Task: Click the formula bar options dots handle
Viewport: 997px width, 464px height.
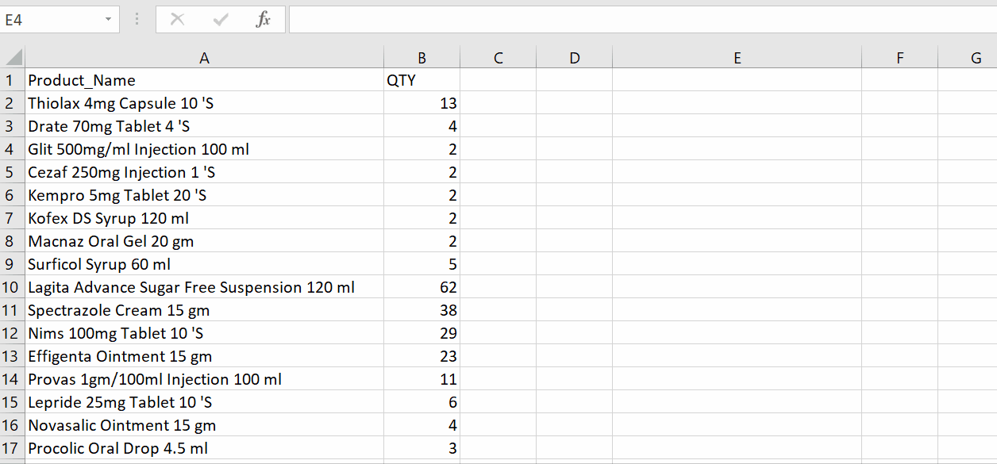Action: coord(137,20)
